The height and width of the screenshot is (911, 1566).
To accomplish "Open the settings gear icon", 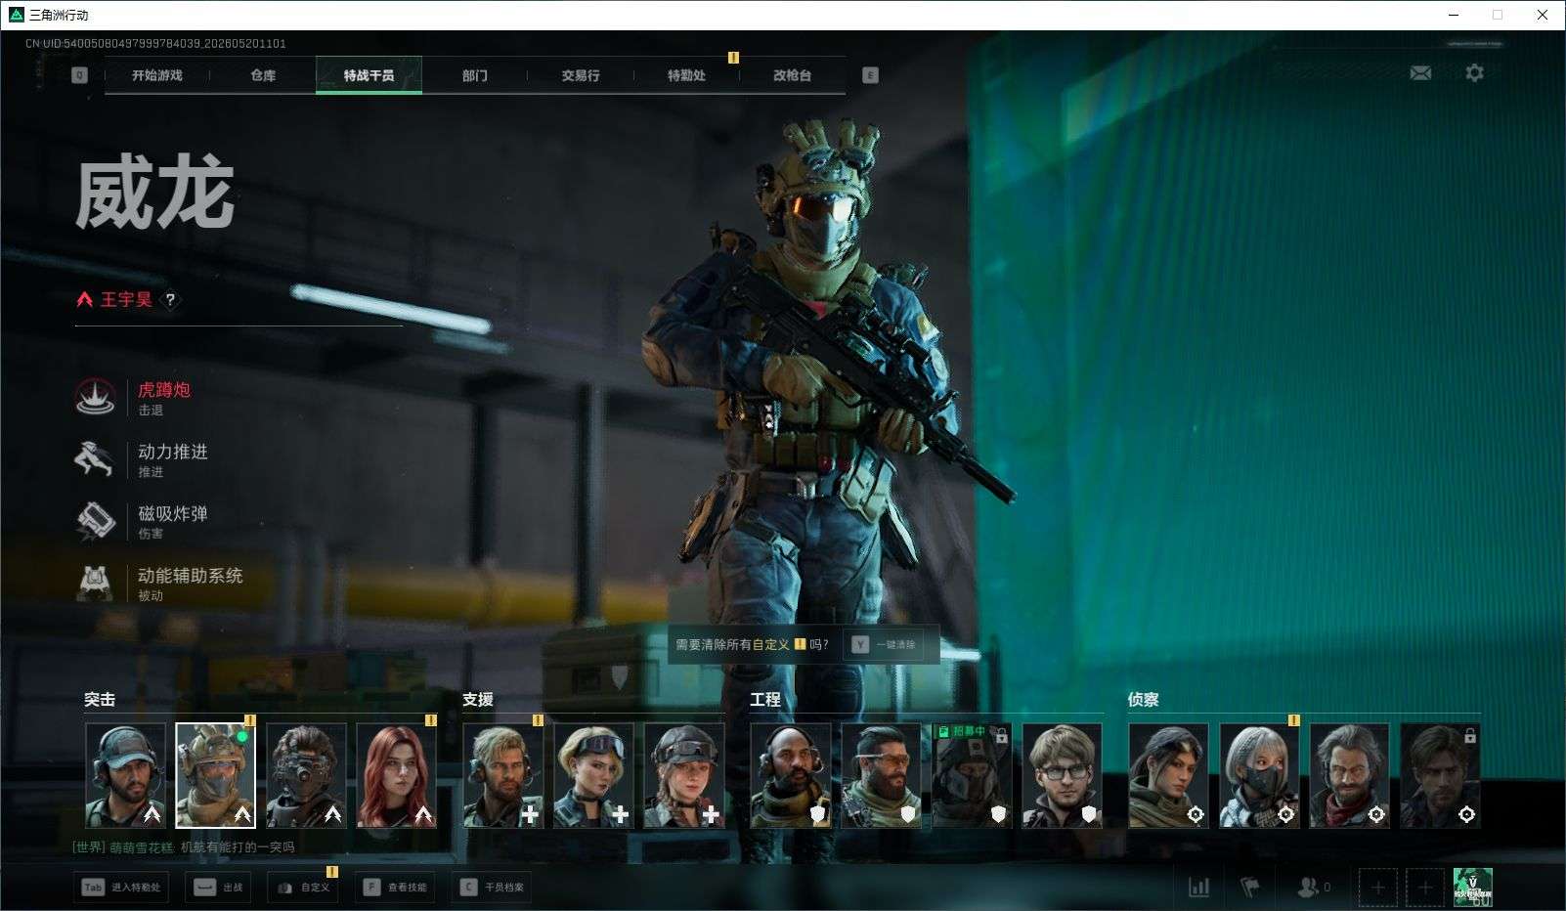I will [1474, 73].
